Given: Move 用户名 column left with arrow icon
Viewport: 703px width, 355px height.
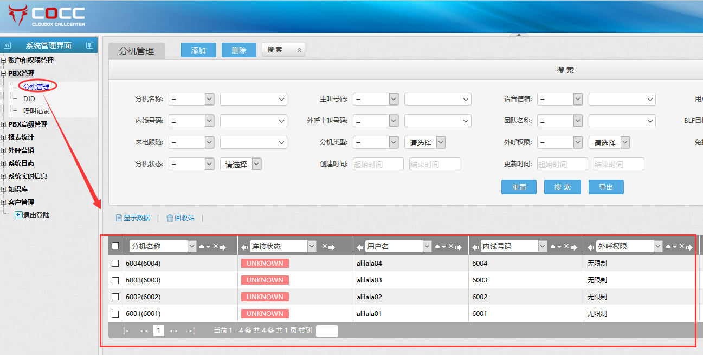Looking at the screenshot, I should pyautogui.click(x=359, y=247).
